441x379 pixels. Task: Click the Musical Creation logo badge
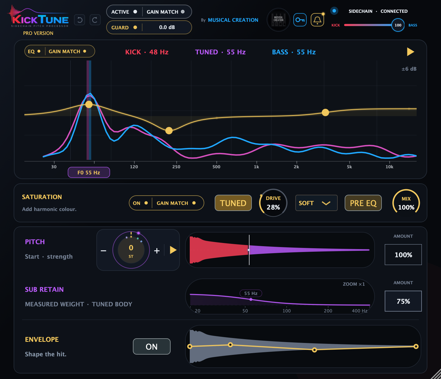pyautogui.click(x=279, y=20)
